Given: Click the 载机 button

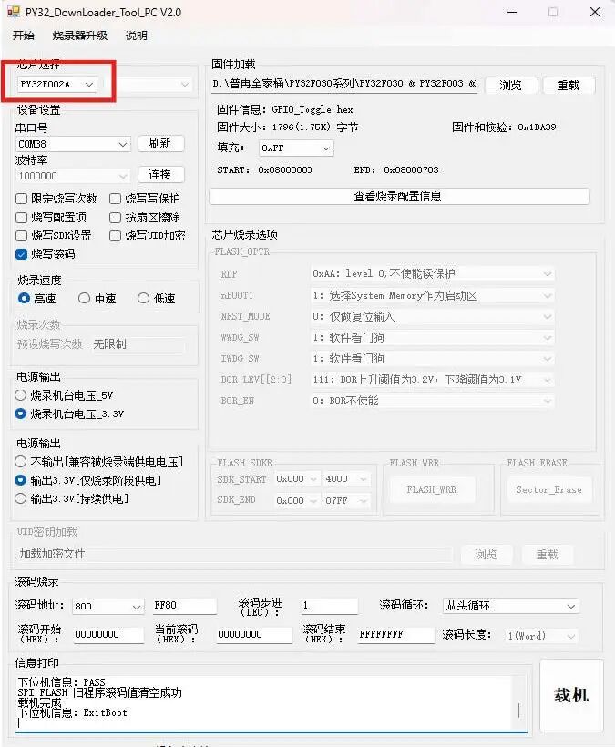Looking at the screenshot, I should [x=571, y=695].
